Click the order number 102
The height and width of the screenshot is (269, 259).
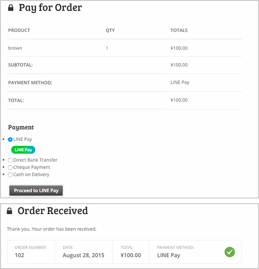(20, 255)
